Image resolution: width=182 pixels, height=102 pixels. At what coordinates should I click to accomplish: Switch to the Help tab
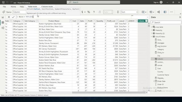pyautogui.click(x=22, y=7)
